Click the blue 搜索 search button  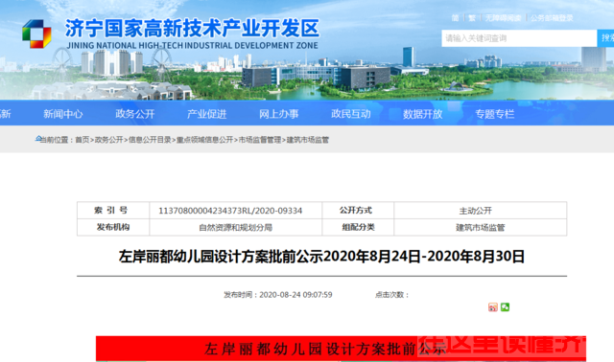(x=605, y=38)
